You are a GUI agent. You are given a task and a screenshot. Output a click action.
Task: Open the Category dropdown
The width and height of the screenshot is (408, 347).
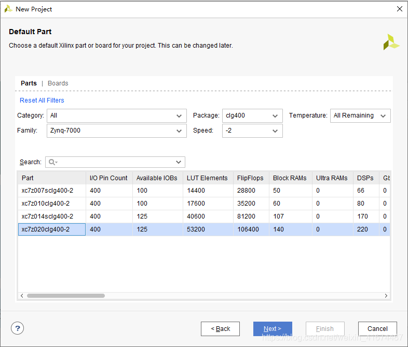coord(117,116)
